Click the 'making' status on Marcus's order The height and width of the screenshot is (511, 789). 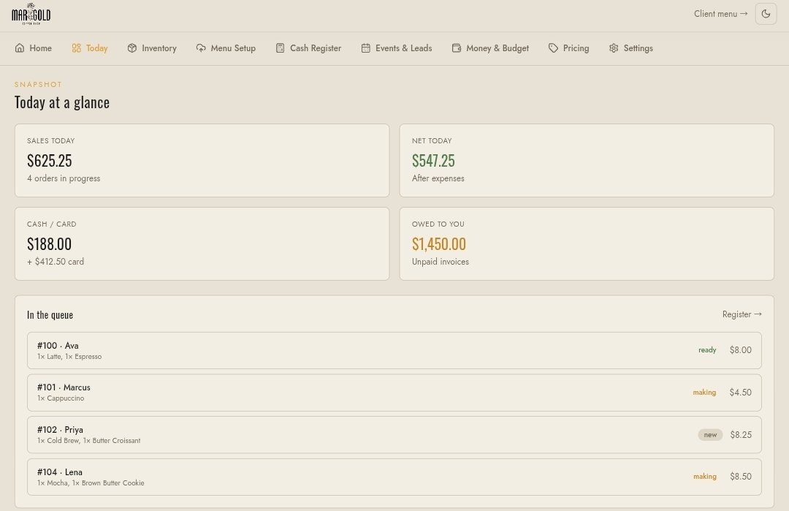704,392
